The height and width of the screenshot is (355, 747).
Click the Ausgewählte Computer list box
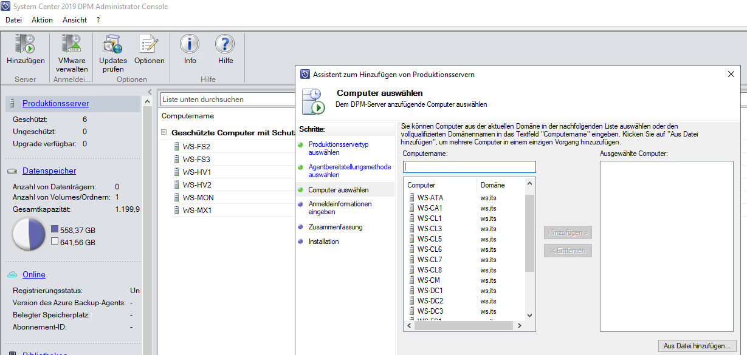[x=668, y=246]
